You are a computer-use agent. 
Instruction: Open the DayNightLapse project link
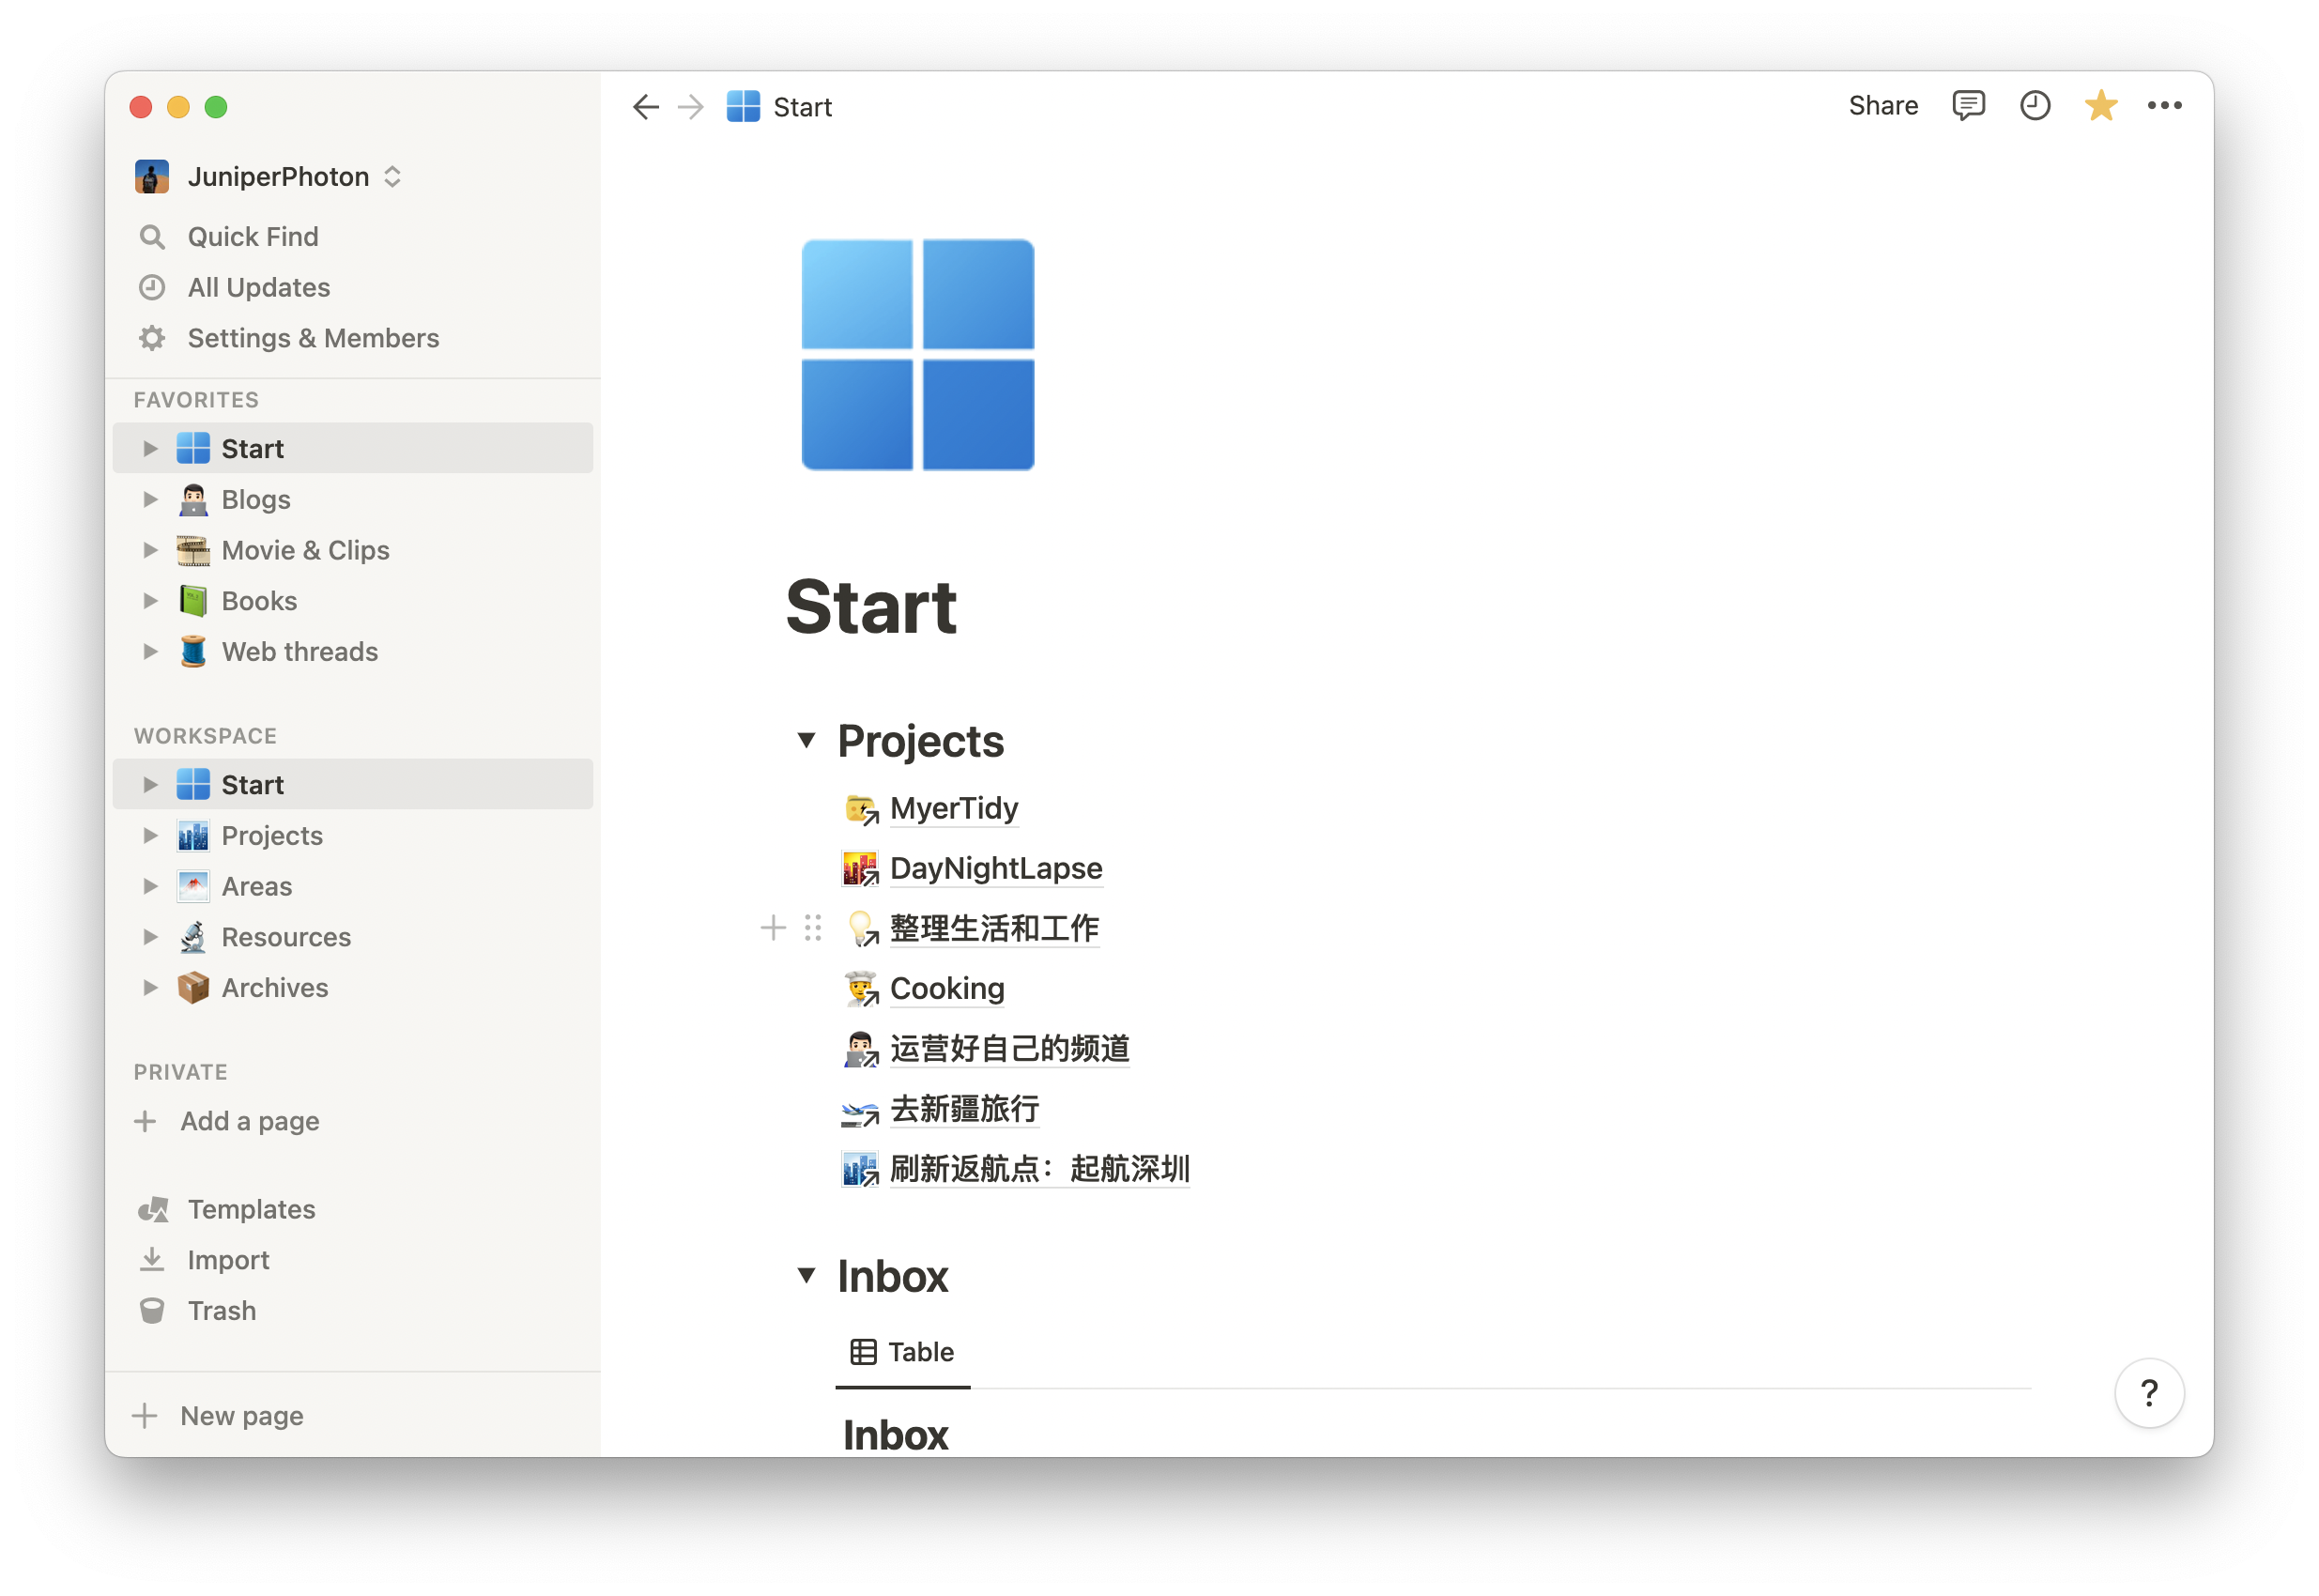pyautogui.click(x=995, y=868)
